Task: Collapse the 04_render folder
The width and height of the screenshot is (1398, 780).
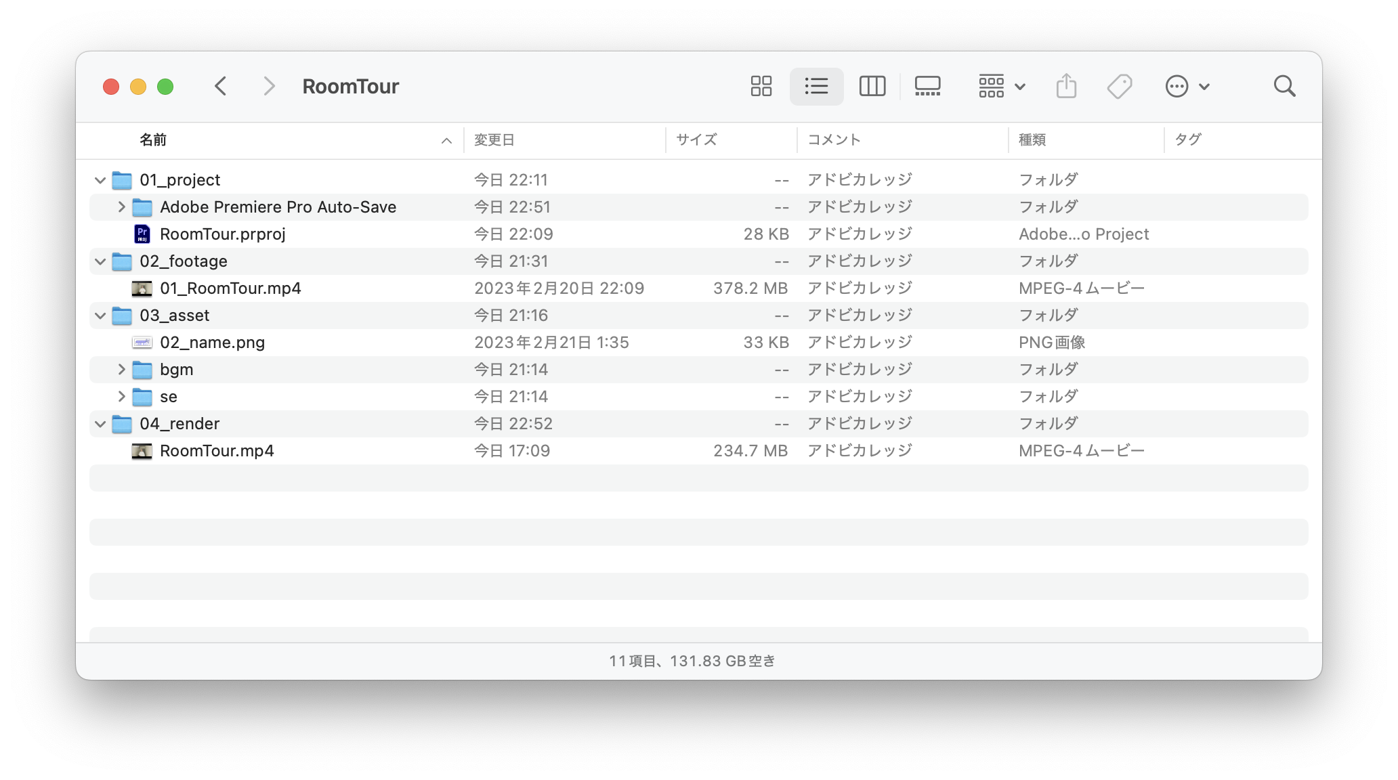Action: click(100, 424)
